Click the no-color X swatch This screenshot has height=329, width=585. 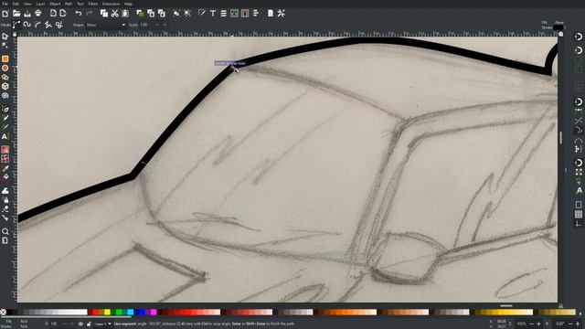(4, 313)
